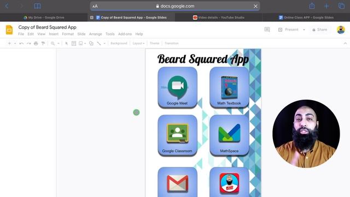Viewport: 350px width, 197px height.
Task: Open the Google account avatar
Action: pyautogui.click(x=341, y=30)
